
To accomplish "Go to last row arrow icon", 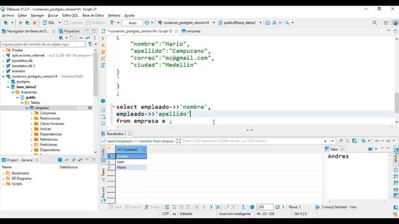I will pyautogui.click(x=218, y=207).
